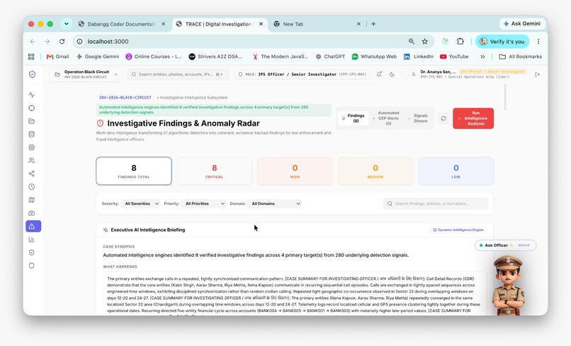571x346 pixels.
Task: Open the Operation Black Circuit case dropdown
Action: click(86, 74)
